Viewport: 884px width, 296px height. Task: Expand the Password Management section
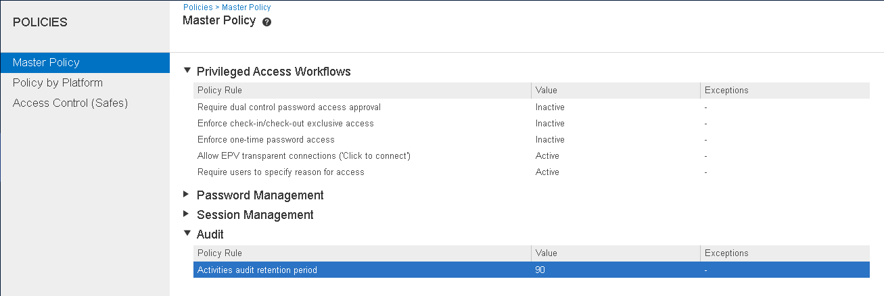(x=187, y=194)
